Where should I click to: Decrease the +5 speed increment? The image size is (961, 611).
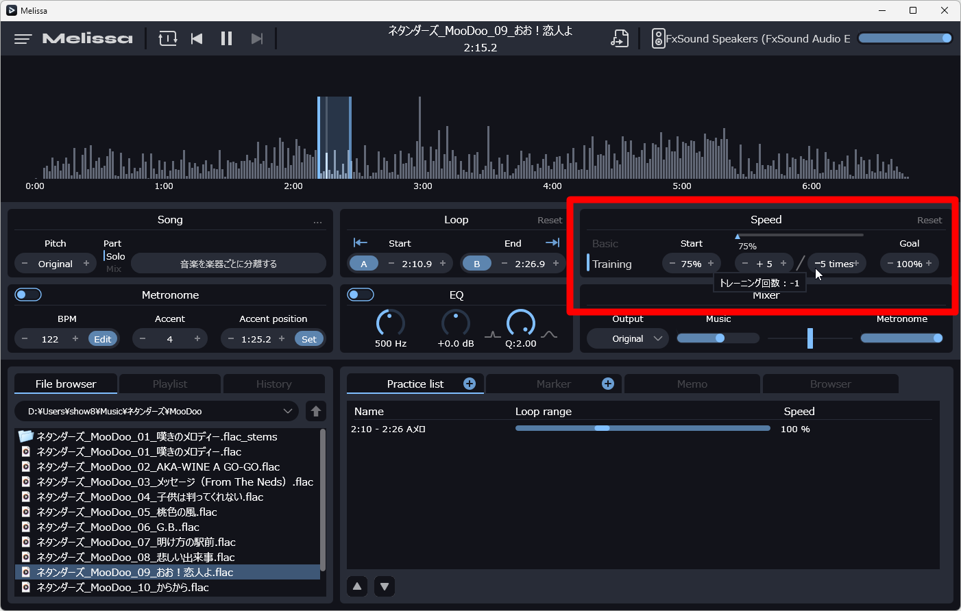point(745,264)
